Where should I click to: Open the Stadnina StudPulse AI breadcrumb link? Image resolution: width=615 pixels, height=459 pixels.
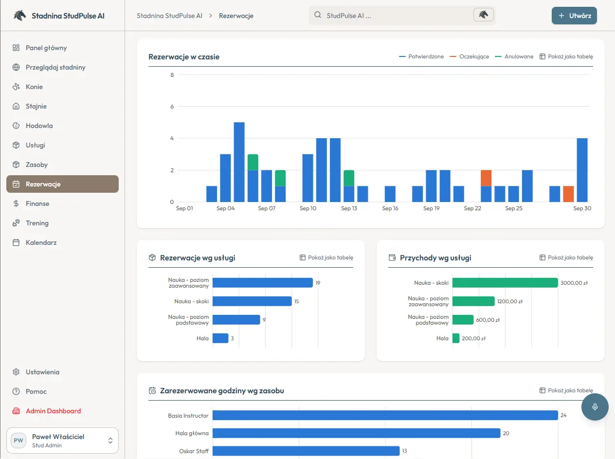coord(169,16)
